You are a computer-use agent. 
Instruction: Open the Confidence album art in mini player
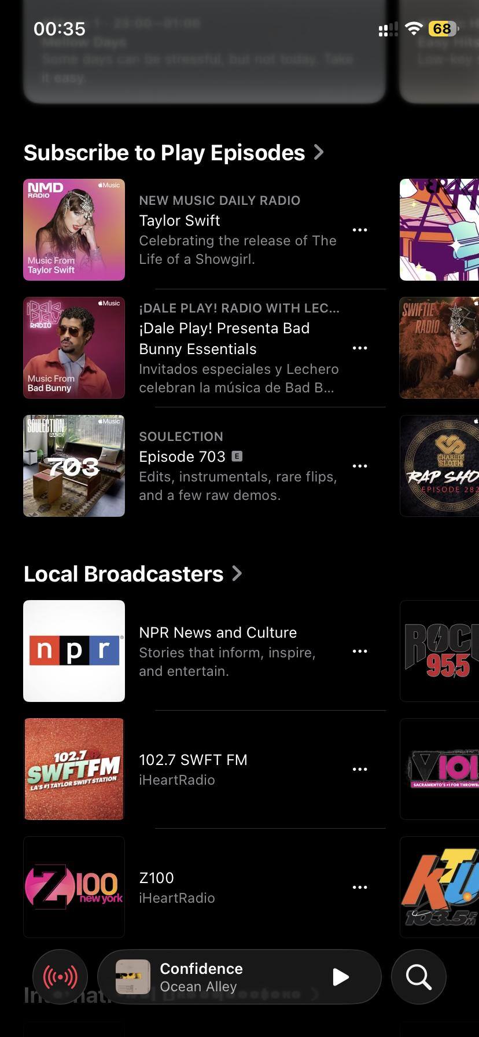point(133,977)
